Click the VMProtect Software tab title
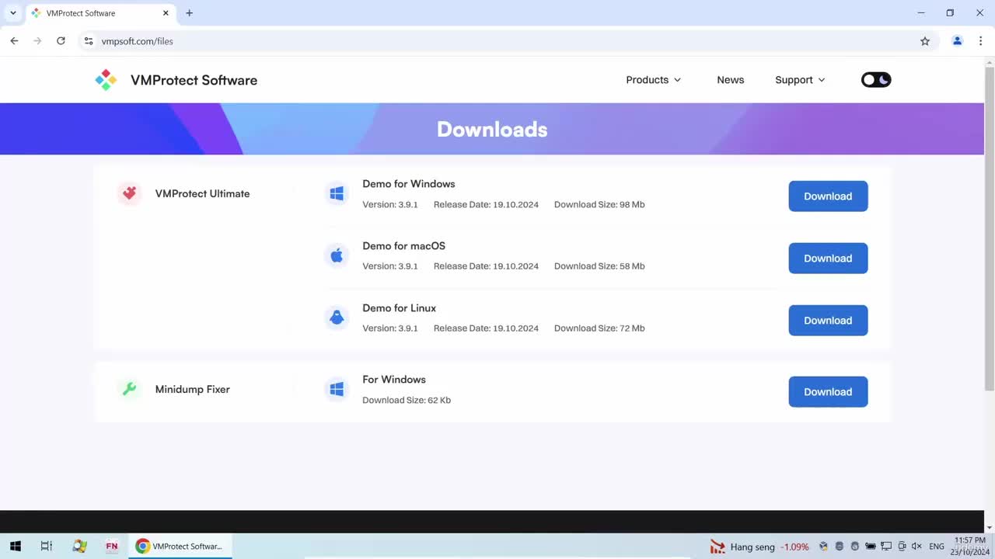The width and height of the screenshot is (995, 559). tap(81, 13)
